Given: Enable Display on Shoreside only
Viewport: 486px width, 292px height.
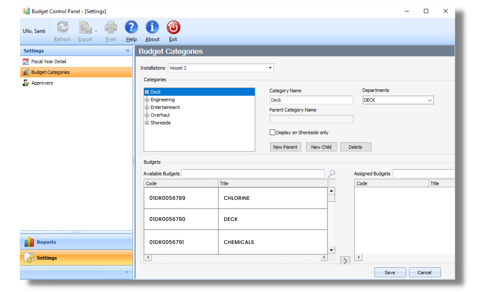Looking at the screenshot, I should [x=272, y=132].
